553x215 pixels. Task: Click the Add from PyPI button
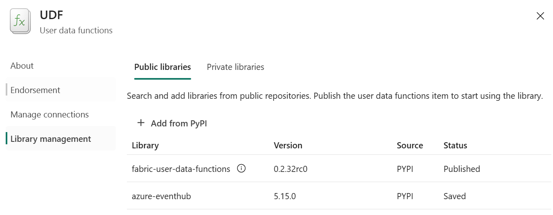[172, 123]
